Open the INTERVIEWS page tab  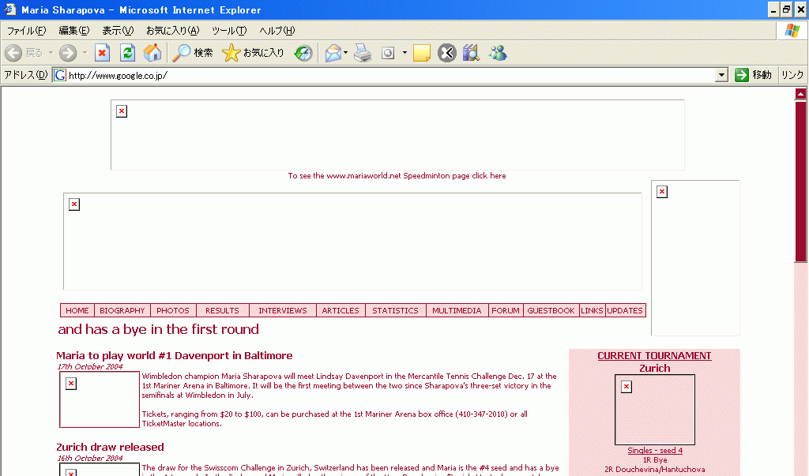tap(283, 310)
